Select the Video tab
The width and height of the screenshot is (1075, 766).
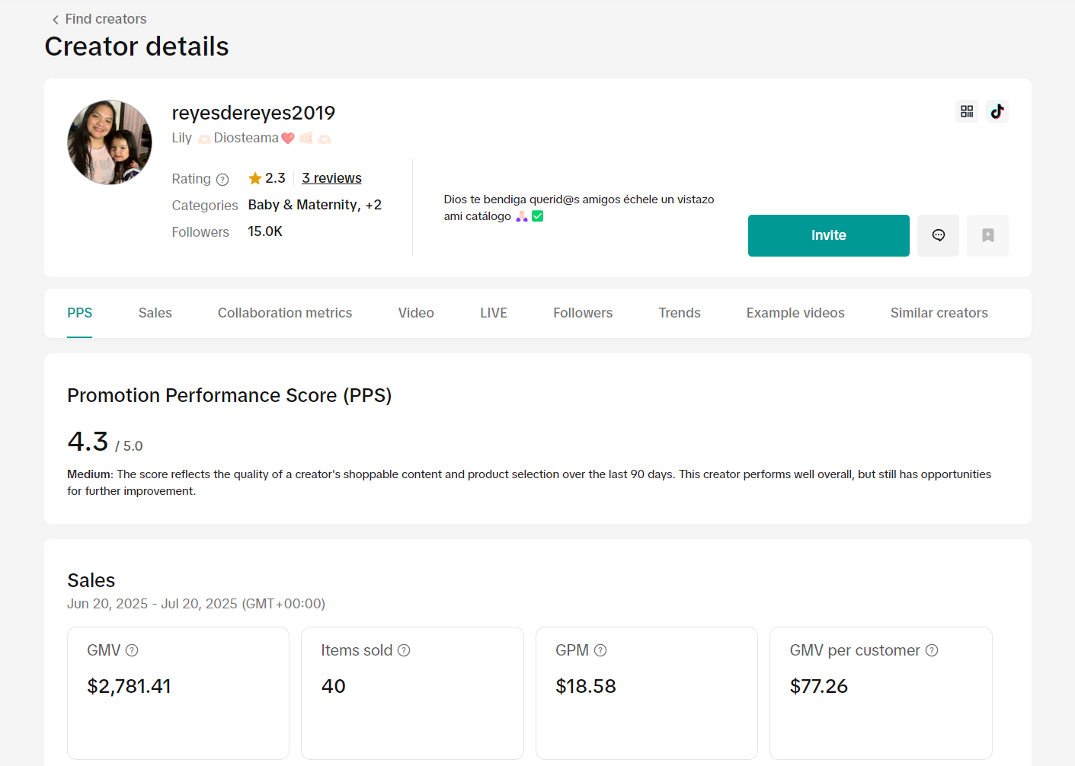click(x=416, y=313)
